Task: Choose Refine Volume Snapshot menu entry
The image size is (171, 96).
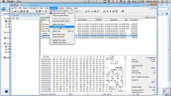Action: 62,11
